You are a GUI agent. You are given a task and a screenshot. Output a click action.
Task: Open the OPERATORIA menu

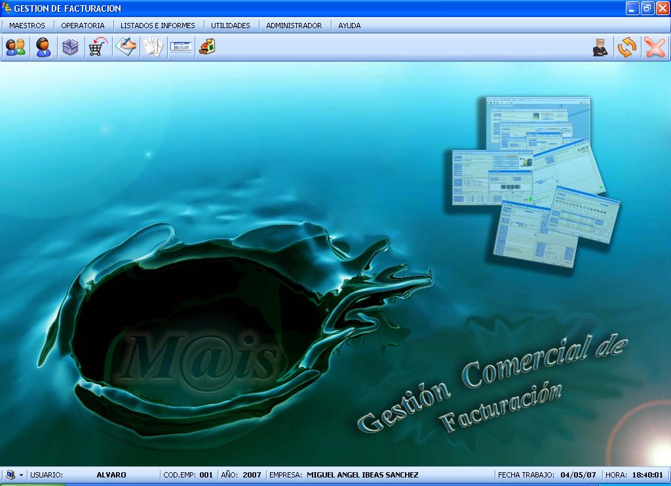coord(83,26)
